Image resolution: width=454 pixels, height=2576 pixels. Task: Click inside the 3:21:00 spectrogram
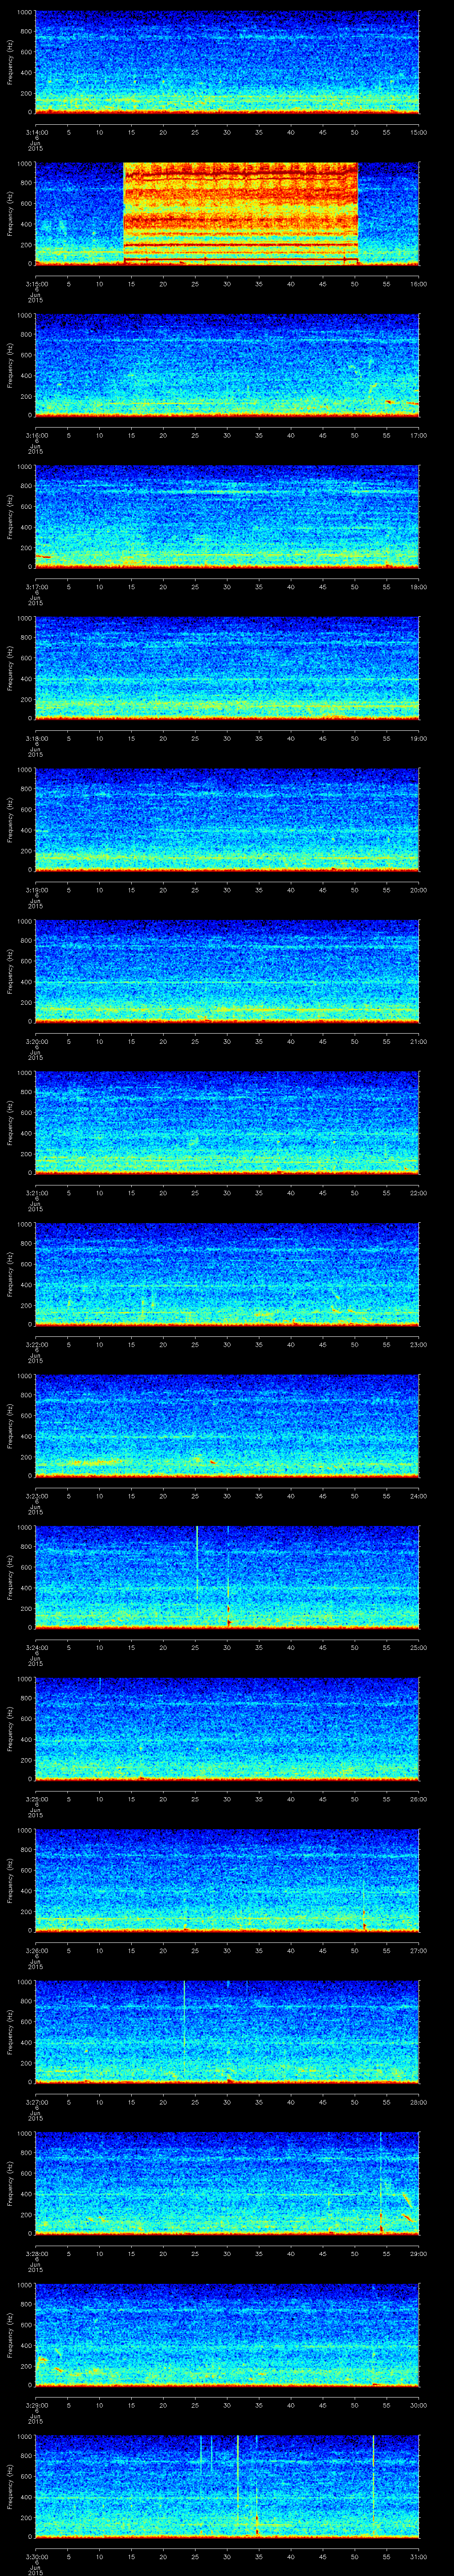point(227,1122)
